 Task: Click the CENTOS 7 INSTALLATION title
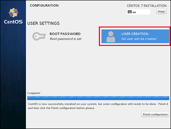[146, 6]
